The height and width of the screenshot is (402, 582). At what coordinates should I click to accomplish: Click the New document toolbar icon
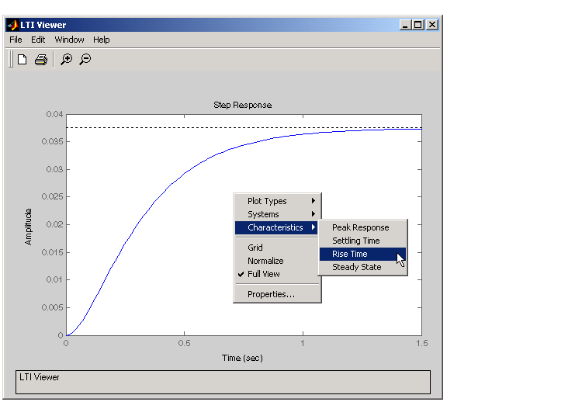pos(23,60)
